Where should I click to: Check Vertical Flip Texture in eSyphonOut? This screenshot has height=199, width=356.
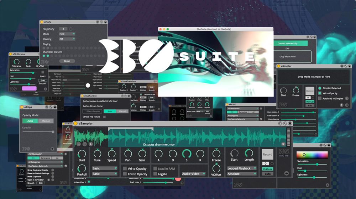pyautogui.click(x=104, y=117)
